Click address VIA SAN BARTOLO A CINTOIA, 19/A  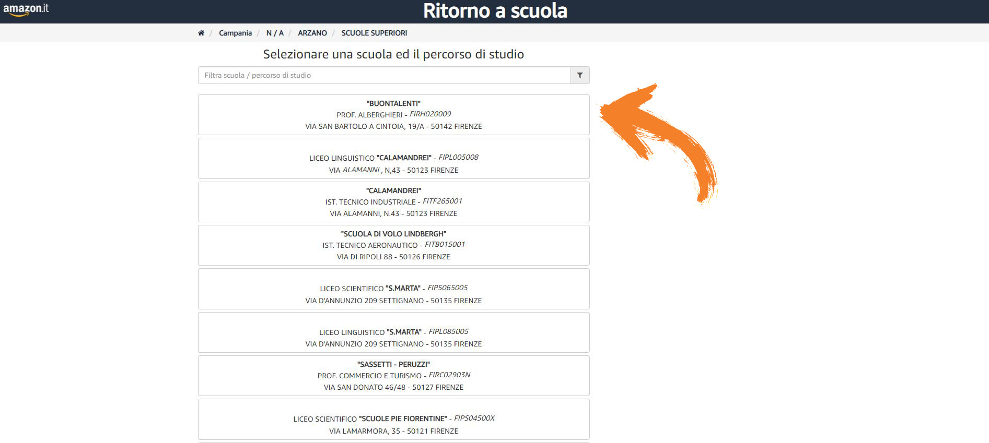click(x=365, y=126)
